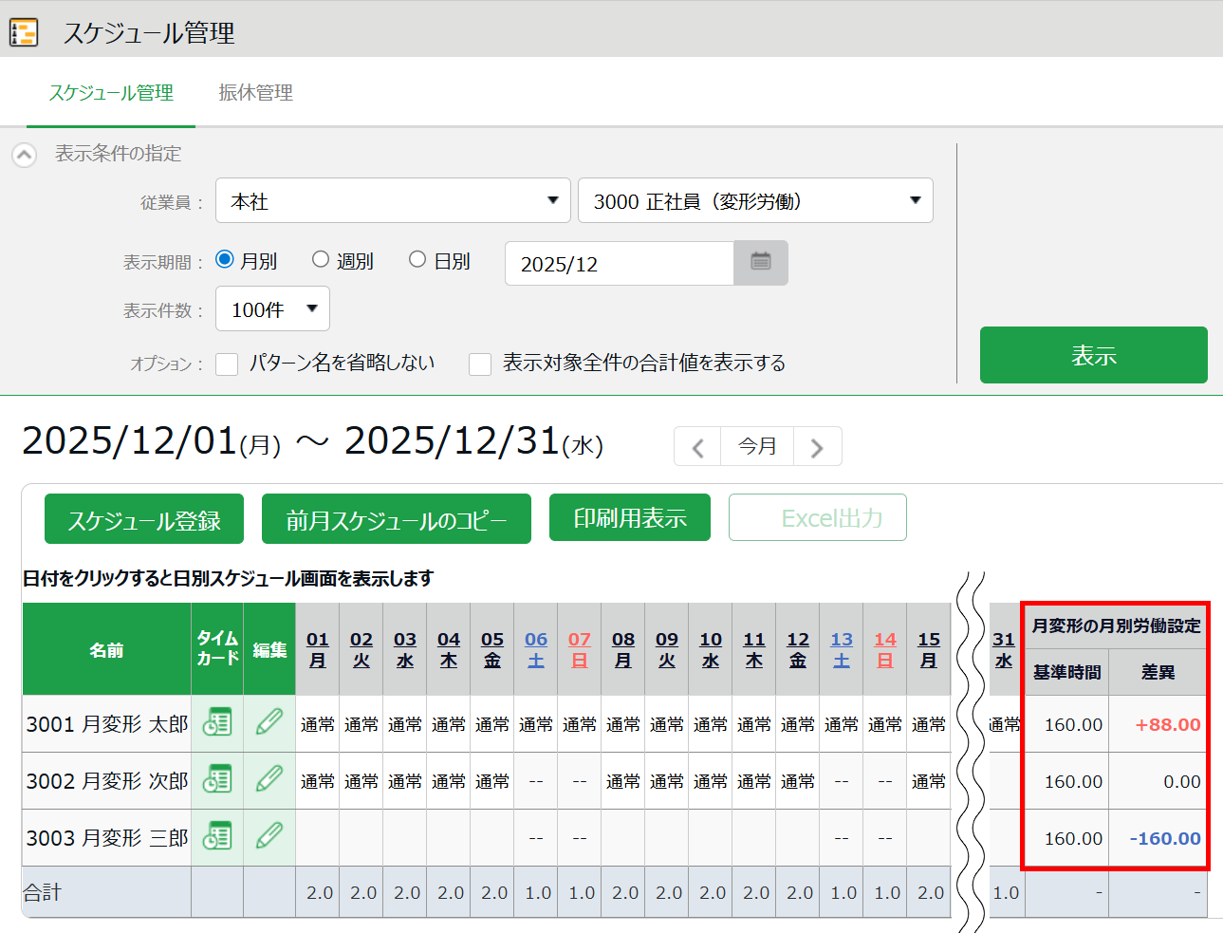Switch to the 振休管理 tab
Screen dimensions: 1223x933
pos(255,93)
